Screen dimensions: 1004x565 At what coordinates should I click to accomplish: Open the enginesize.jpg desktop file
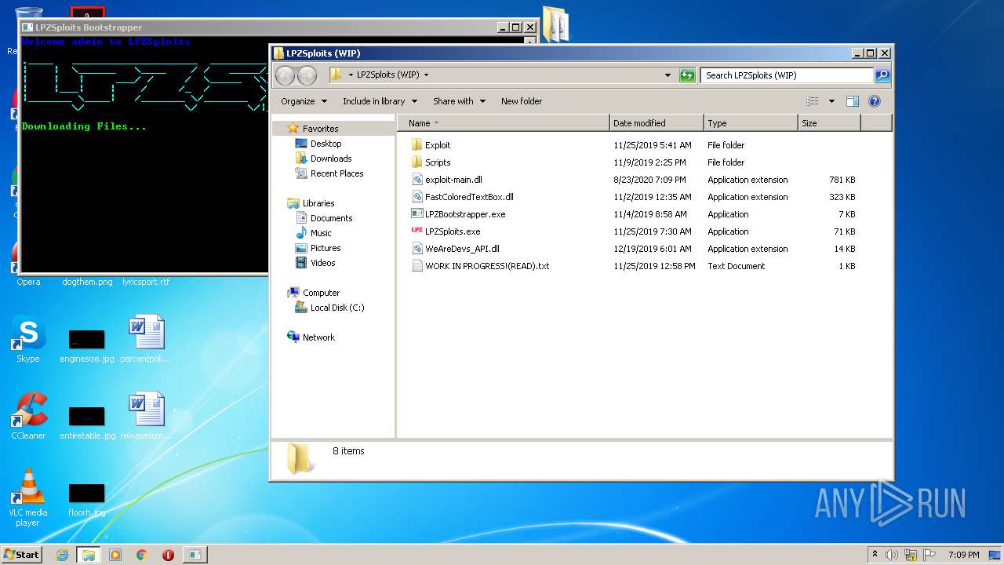click(87, 344)
